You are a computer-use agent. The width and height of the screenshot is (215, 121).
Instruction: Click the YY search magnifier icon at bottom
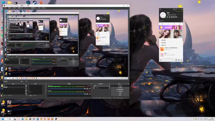pos(181,60)
